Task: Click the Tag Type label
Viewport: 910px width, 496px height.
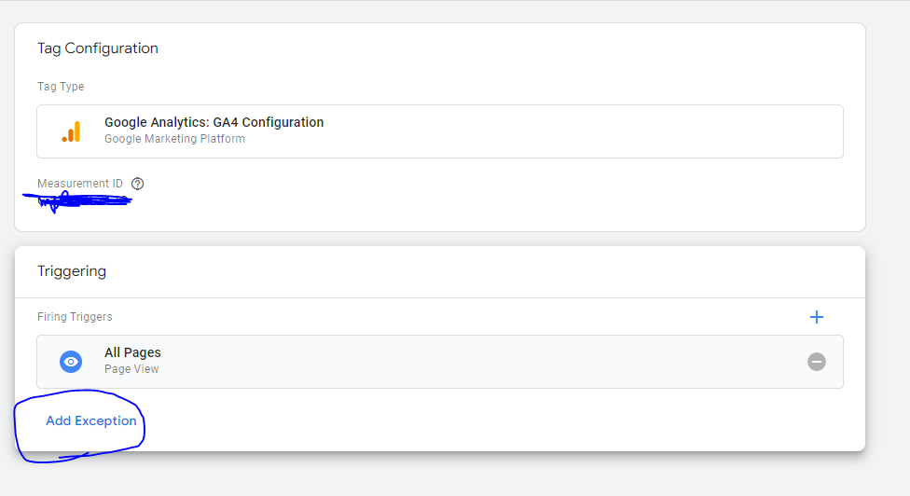Action: pos(61,87)
